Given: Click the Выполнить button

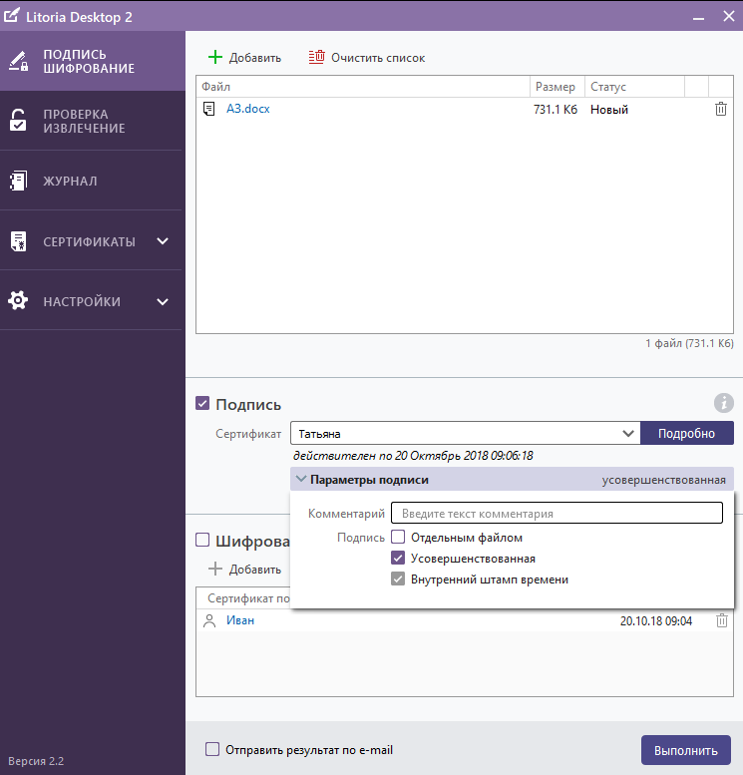Looking at the screenshot, I should [686, 750].
